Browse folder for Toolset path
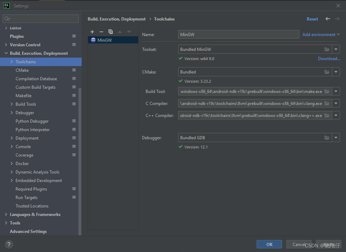 pyautogui.click(x=327, y=49)
